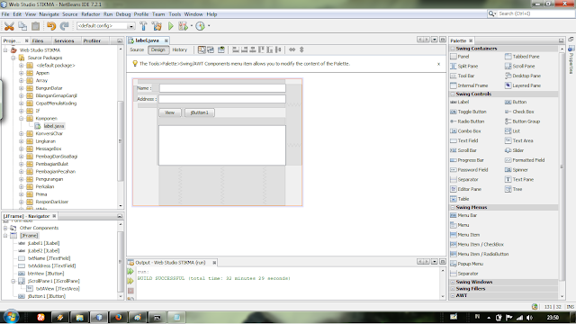Click the stop icon in Output panel
576x324 pixels.
(130, 291)
